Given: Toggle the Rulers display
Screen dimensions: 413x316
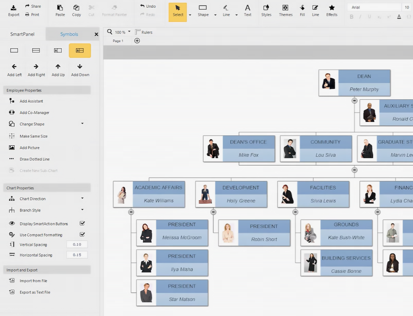Looking at the screenshot, I should click(x=144, y=32).
